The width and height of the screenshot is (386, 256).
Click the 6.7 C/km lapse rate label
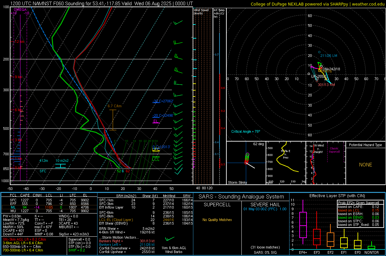[x=114, y=106]
